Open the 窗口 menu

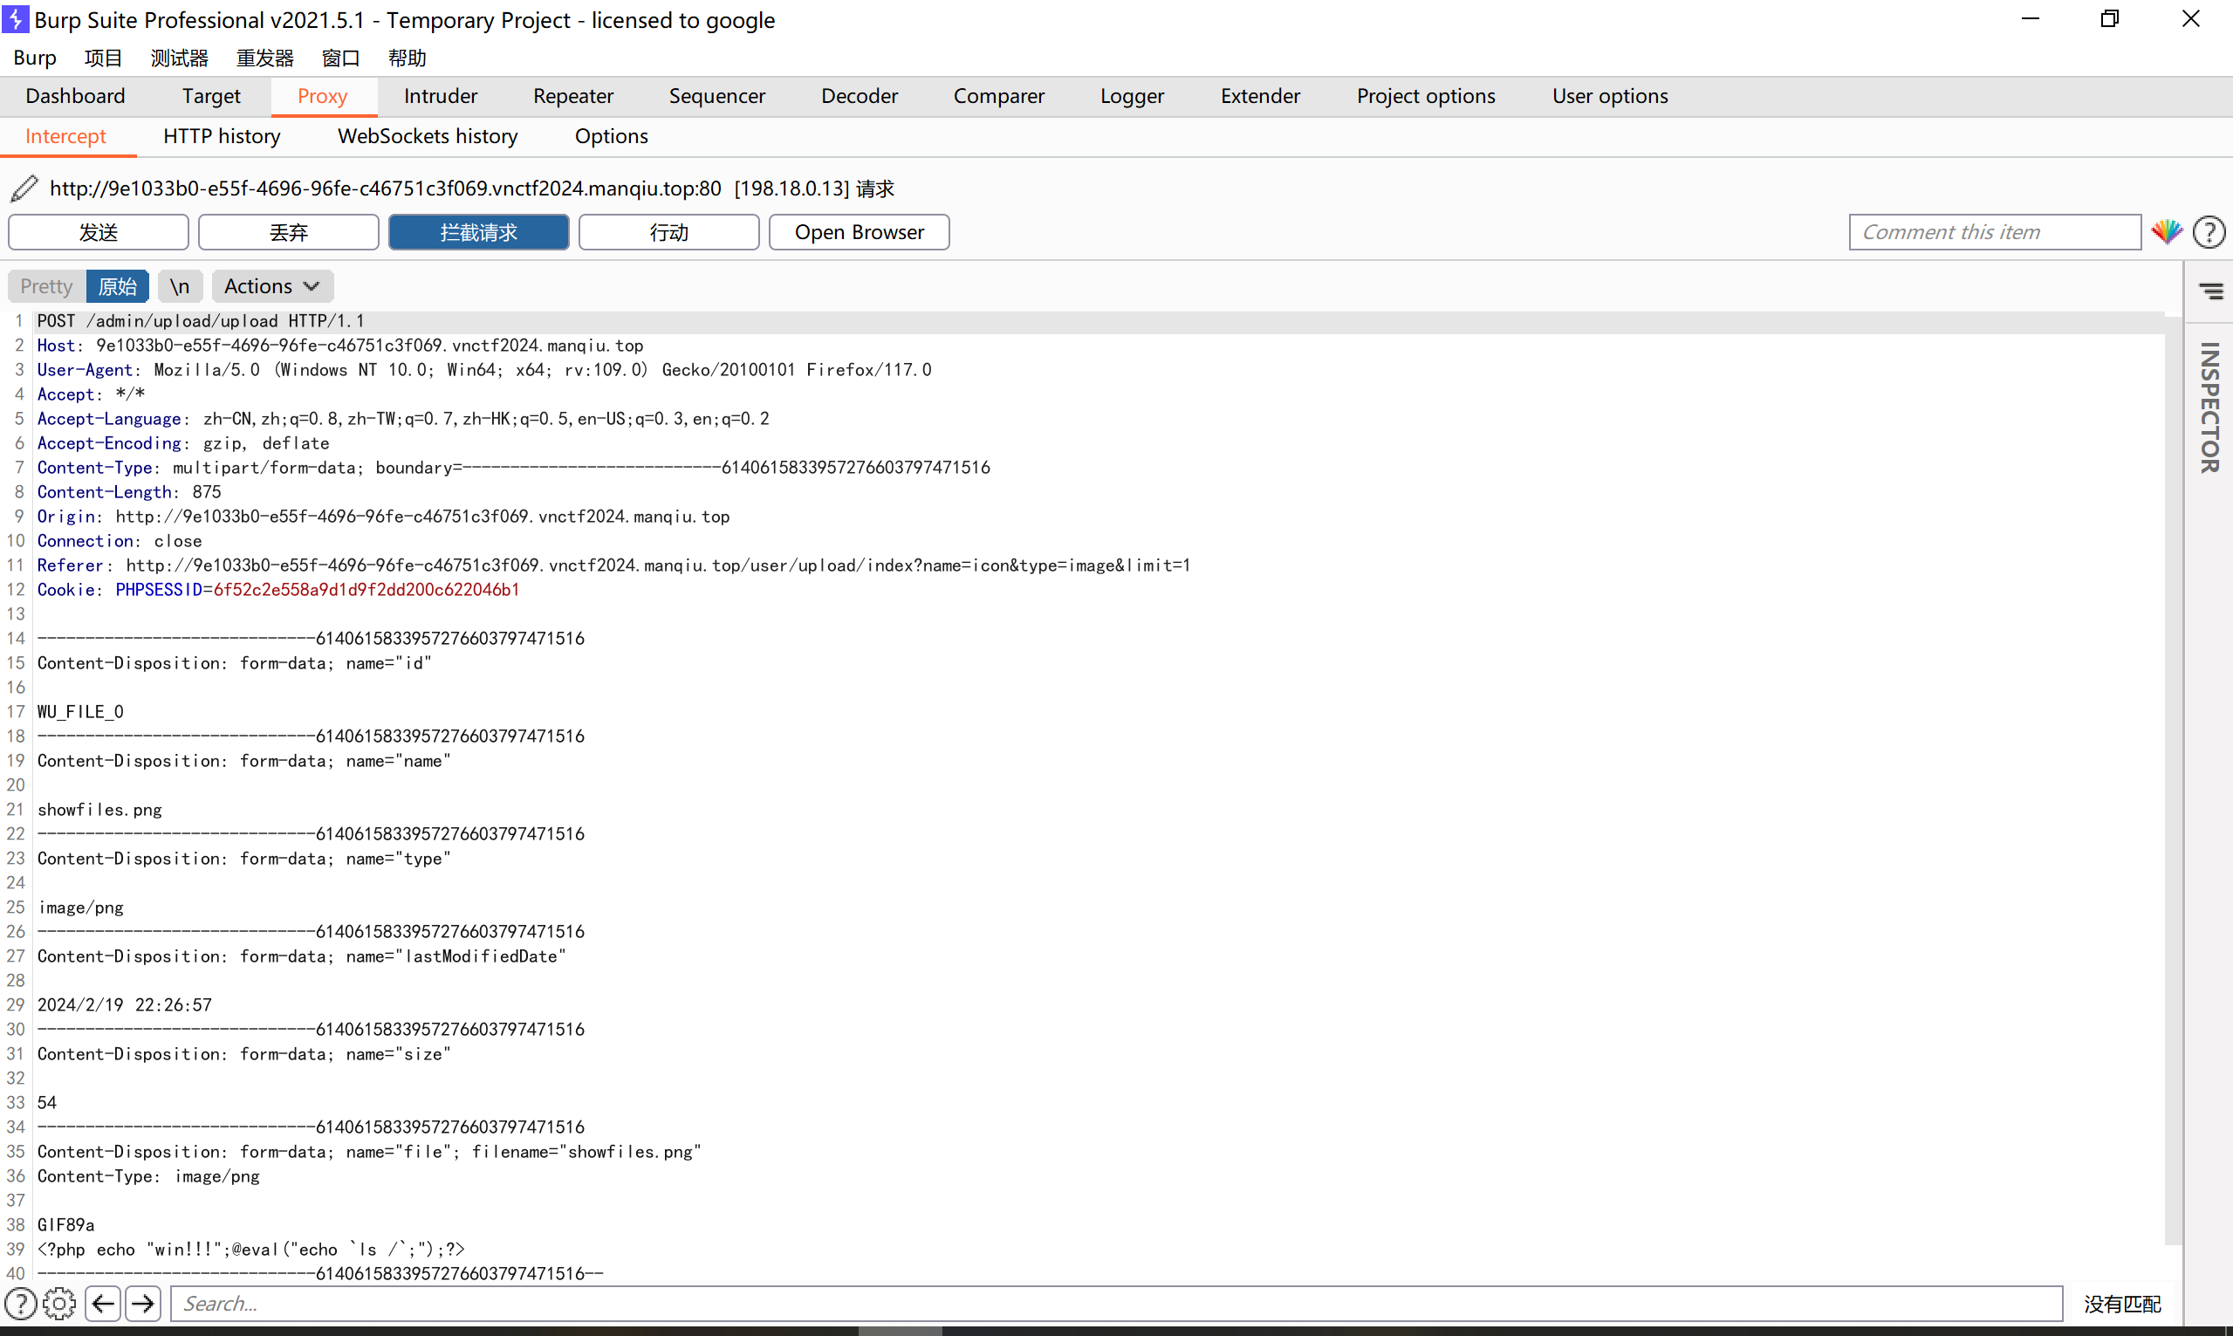point(340,58)
